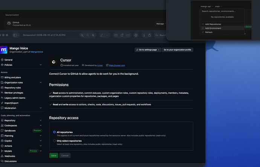Open Legacy admin teams sidebar item

15,98
